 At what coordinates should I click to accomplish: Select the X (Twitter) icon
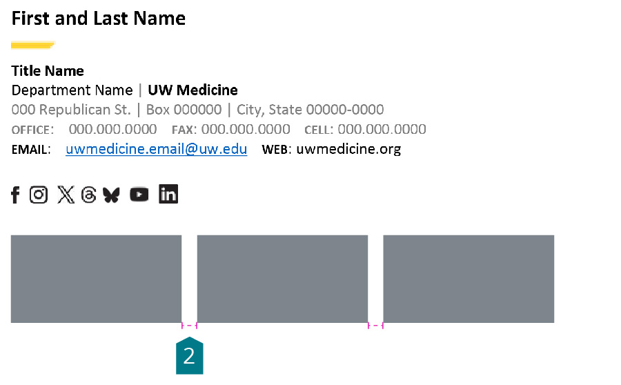pyautogui.click(x=66, y=195)
